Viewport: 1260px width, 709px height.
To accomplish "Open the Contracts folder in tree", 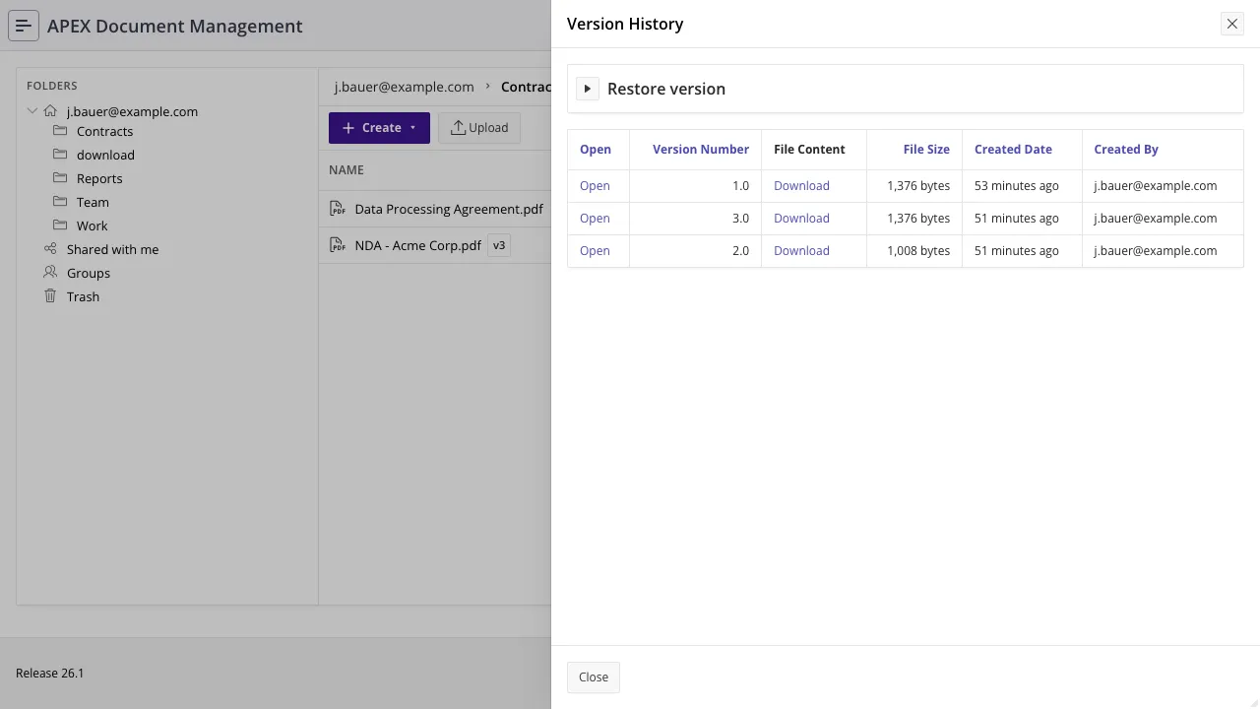I will click(104, 131).
